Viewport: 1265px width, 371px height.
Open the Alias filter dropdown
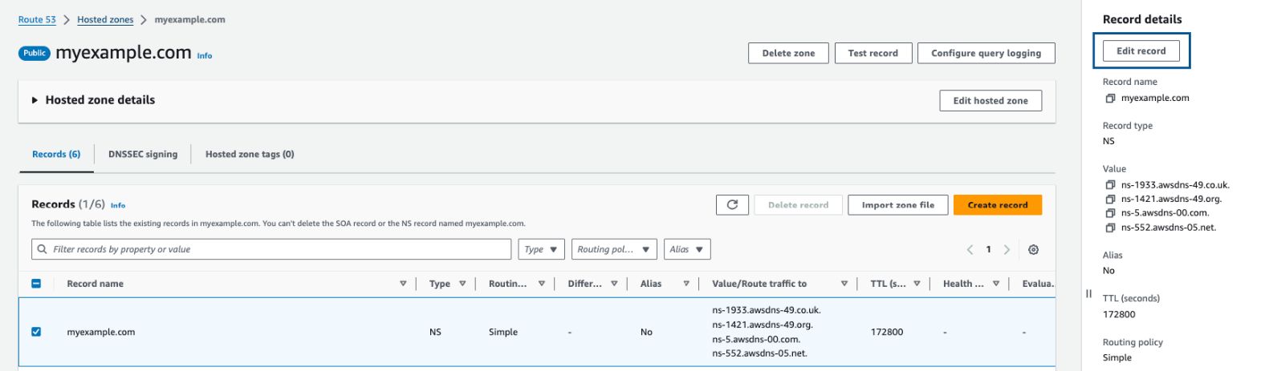[x=687, y=249]
